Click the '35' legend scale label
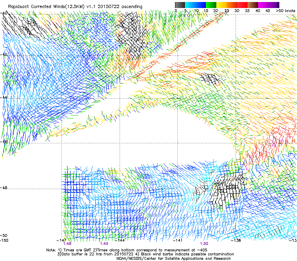The height and width of the screenshot is (261, 297). pos(247,10)
